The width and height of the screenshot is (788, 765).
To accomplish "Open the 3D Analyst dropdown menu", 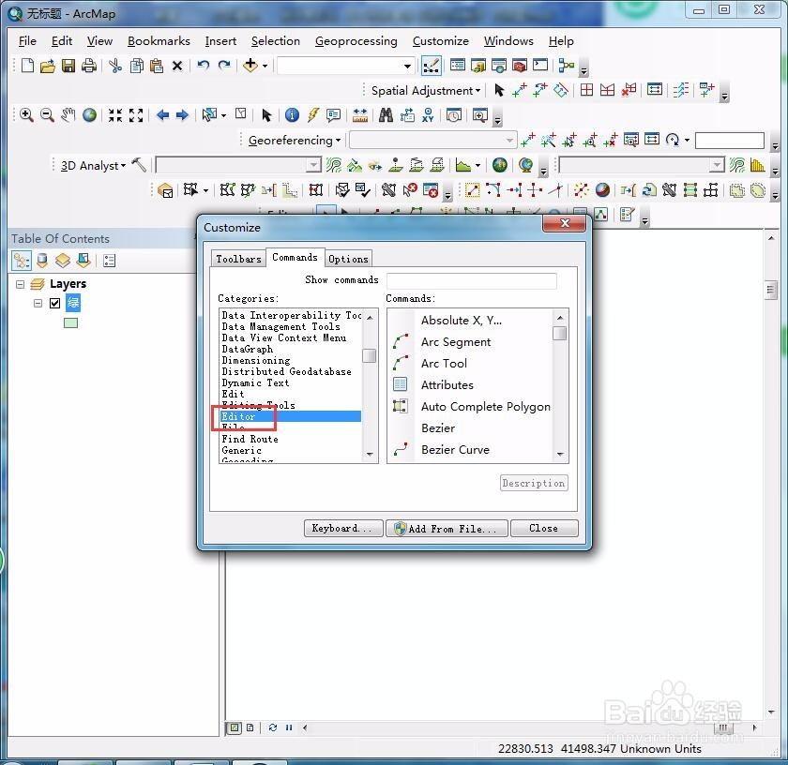I will pos(93,165).
